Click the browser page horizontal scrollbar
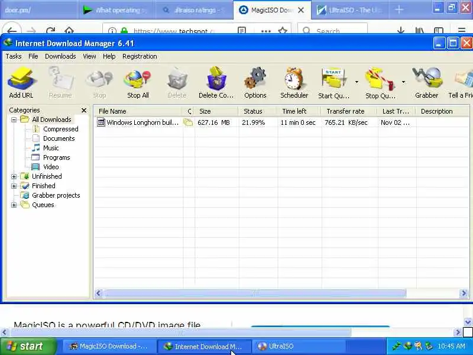473x355 pixels. tap(180, 333)
